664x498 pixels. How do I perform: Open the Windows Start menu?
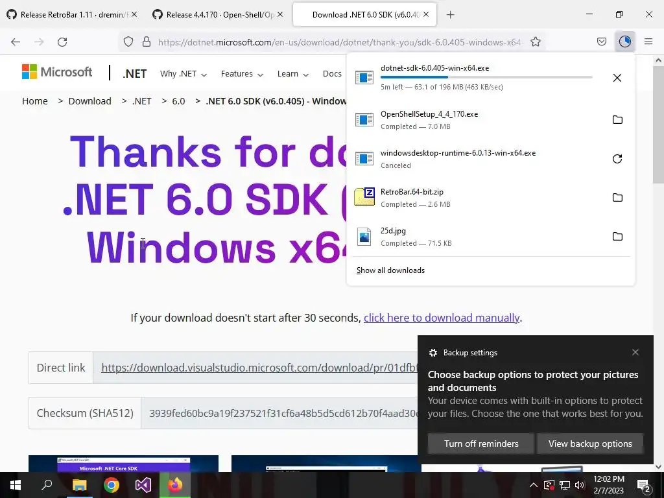[16, 485]
